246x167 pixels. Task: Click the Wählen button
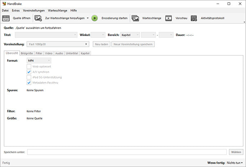pyautogui.click(x=236, y=152)
